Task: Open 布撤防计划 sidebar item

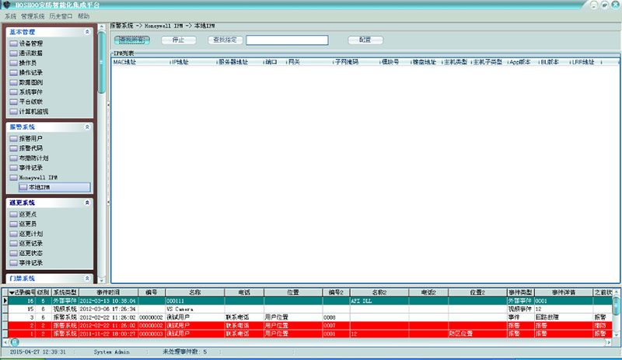Action: click(x=33, y=157)
